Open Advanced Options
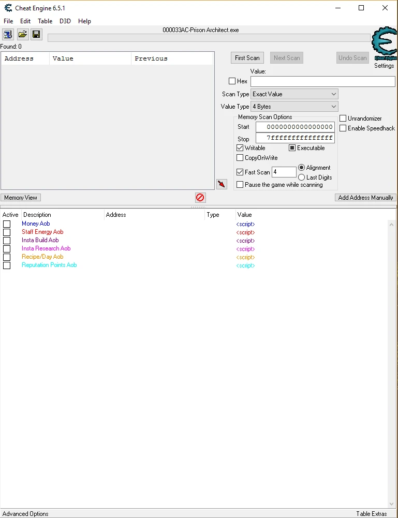 coord(25,514)
